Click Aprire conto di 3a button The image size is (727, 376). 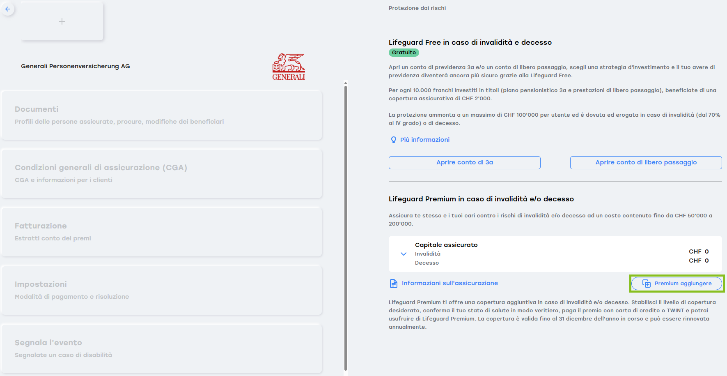coord(465,162)
